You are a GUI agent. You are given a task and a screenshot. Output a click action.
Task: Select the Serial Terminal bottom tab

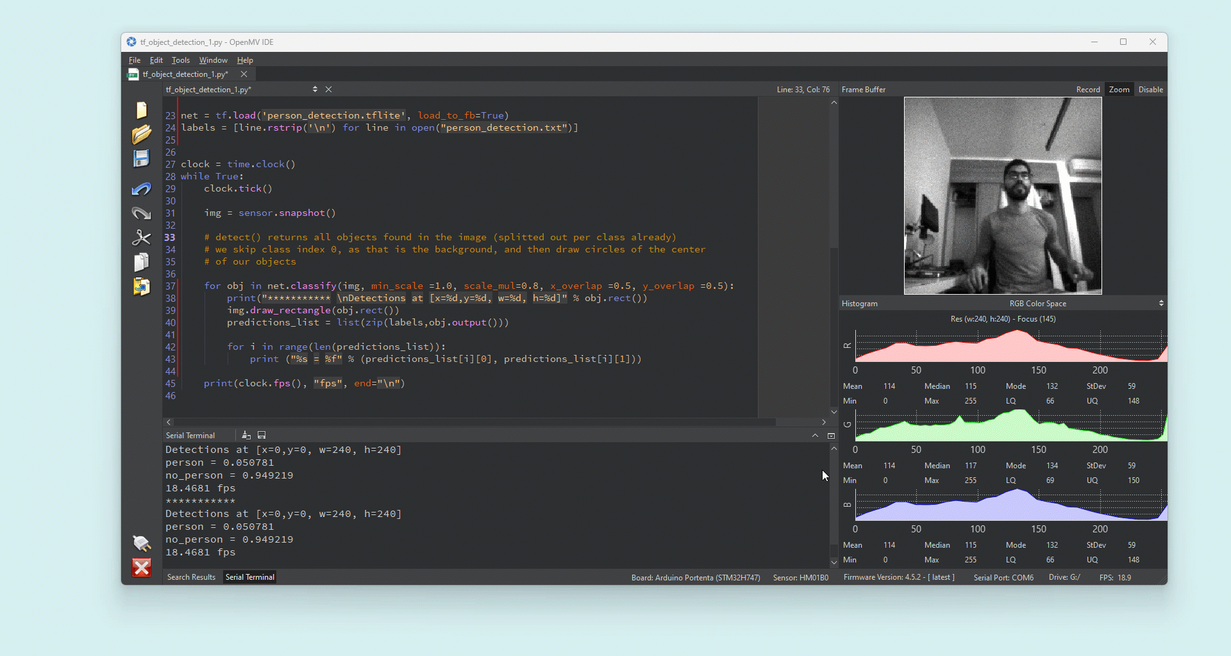pyautogui.click(x=250, y=577)
